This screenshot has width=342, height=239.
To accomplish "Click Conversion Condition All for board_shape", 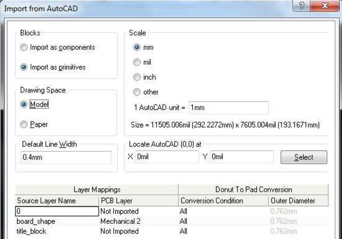I will click(x=223, y=221).
